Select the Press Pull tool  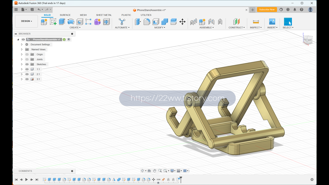click(138, 22)
